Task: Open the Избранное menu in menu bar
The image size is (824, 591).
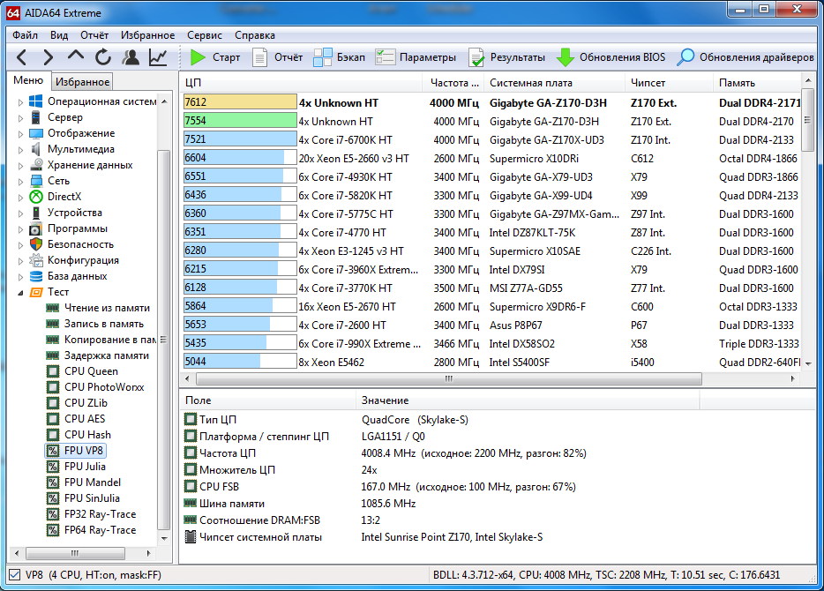Action: coord(147,35)
